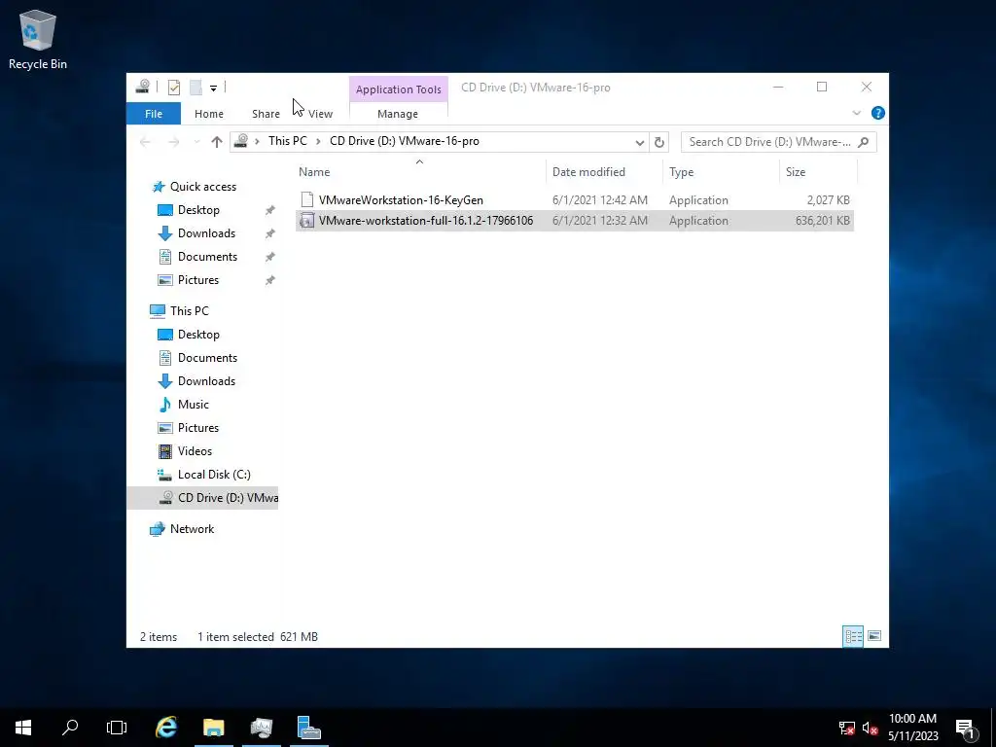Open Desktop under Quick access

198,210
